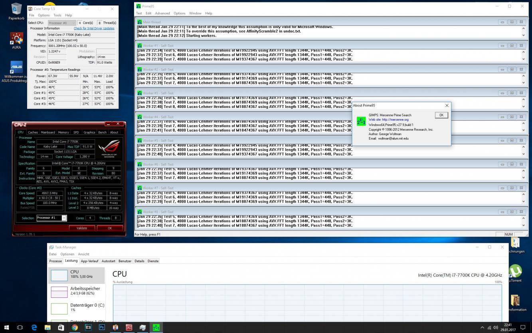
Task: Open the Select CPU dropdown in Core Temp
Action: (62, 23)
